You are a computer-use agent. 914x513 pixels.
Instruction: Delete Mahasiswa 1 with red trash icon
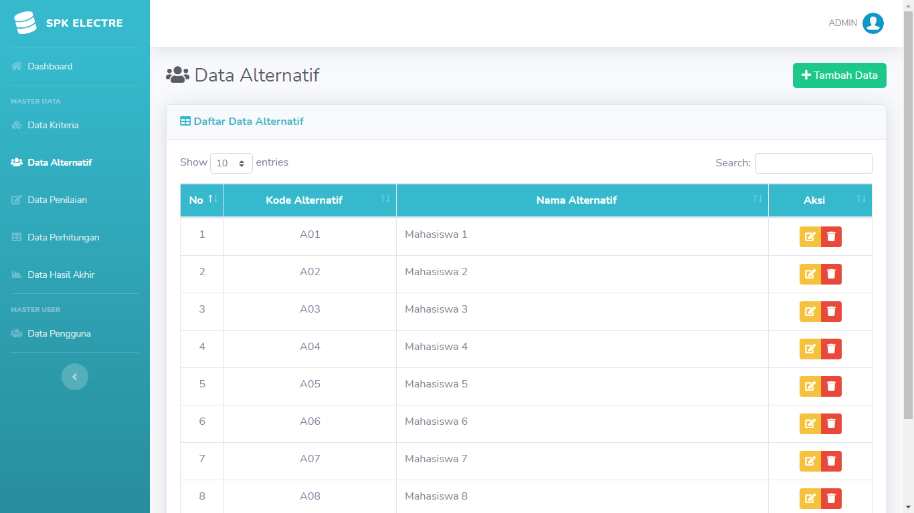(831, 236)
